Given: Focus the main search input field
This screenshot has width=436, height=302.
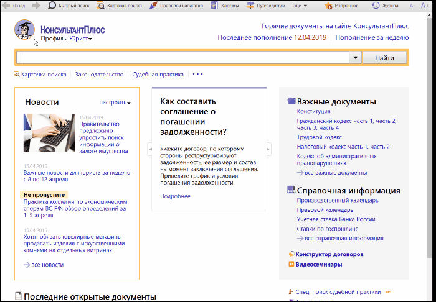Looking at the screenshot, I should point(182,58).
